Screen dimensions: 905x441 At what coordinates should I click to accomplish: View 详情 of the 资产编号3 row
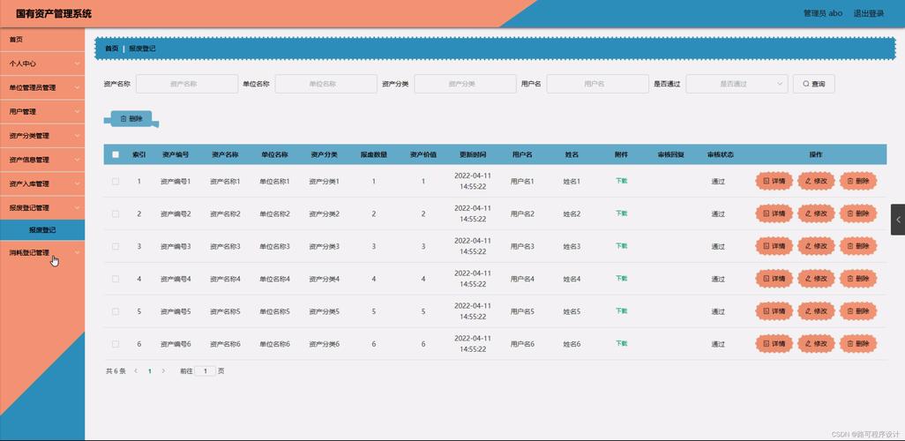point(774,246)
